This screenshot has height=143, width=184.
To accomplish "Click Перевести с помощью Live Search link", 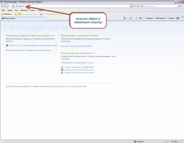I will [80, 73].
